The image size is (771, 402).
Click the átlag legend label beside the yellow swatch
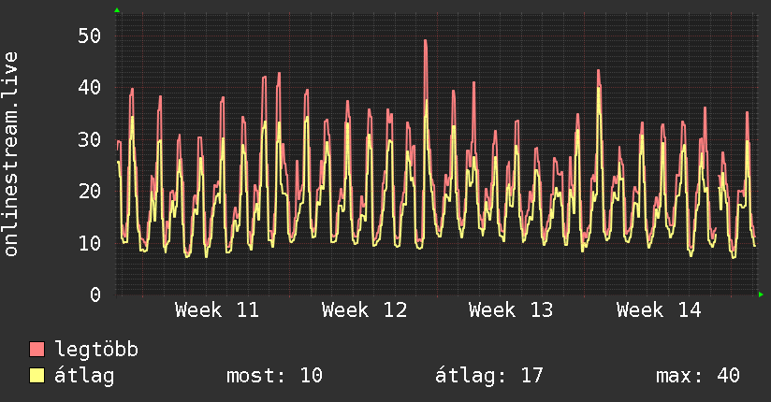(x=84, y=376)
